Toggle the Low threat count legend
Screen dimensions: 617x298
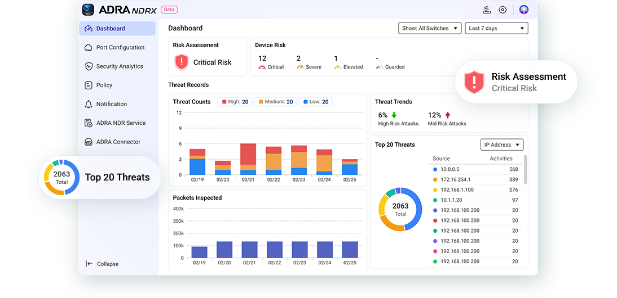pyautogui.click(x=315, y=102)
